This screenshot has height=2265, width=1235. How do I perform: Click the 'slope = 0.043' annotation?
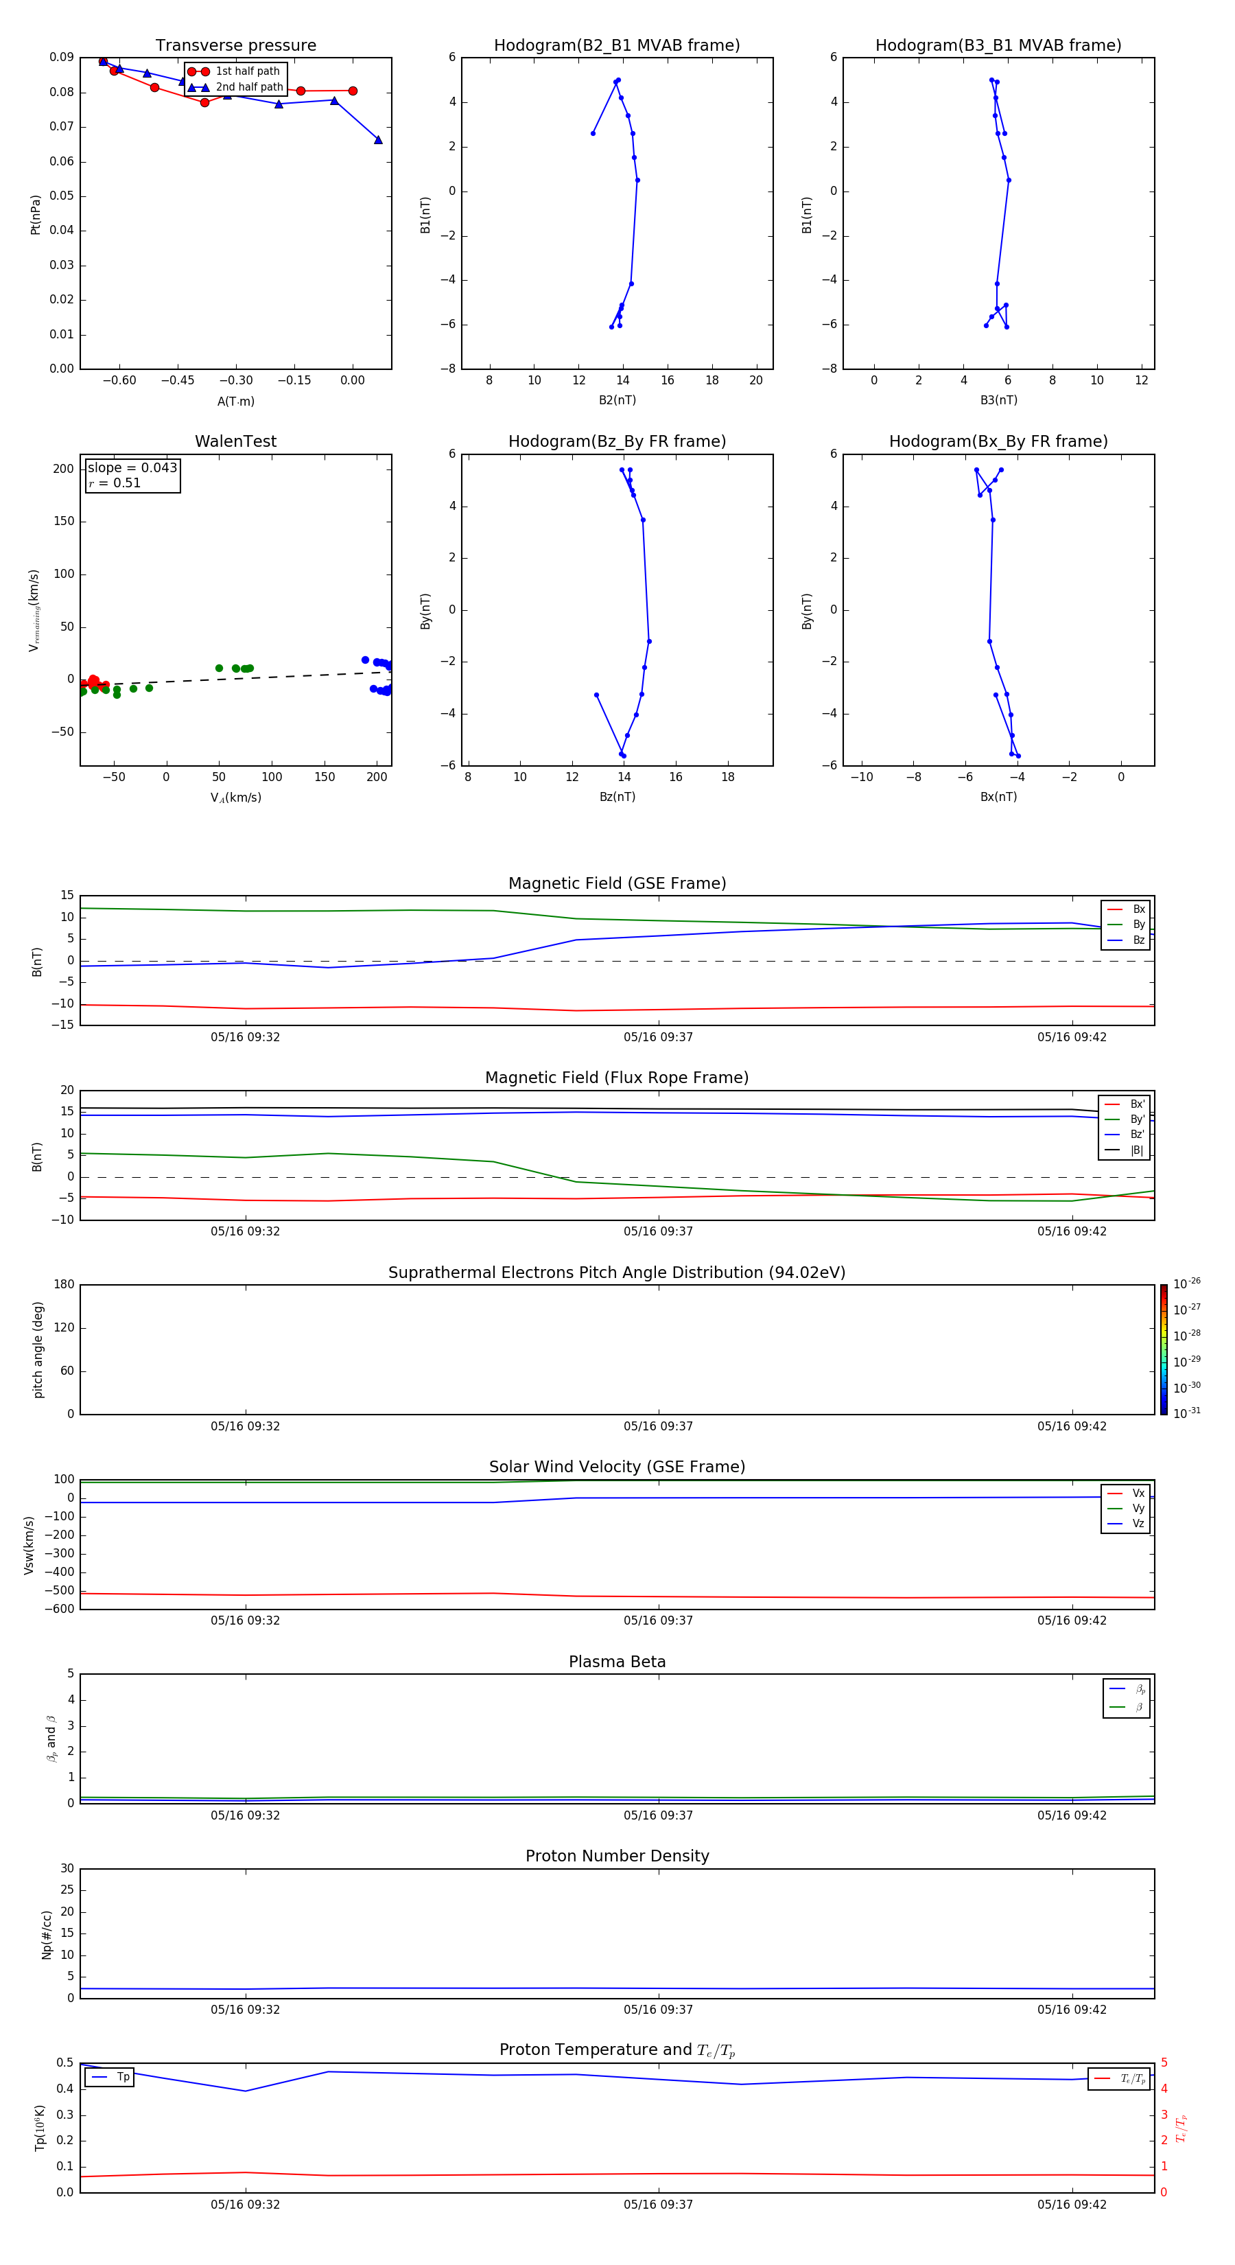(132, 468)
